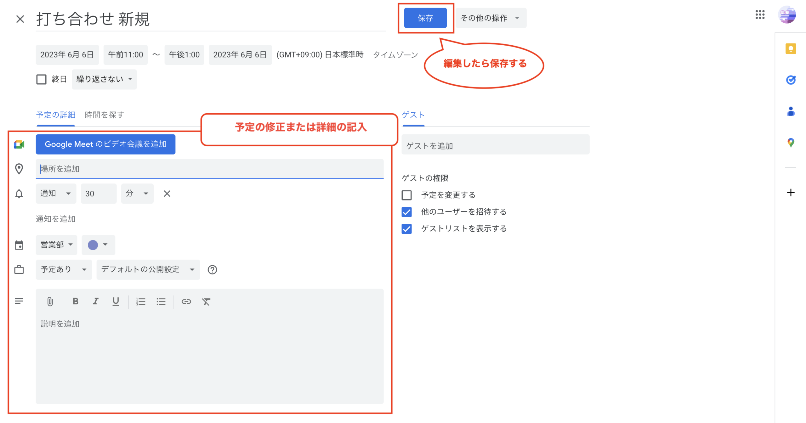Image resolution: width=806 pixels, height=423 pixels.
Task: Add Google Meet video conferencing
Action: (x=105, y=144)
